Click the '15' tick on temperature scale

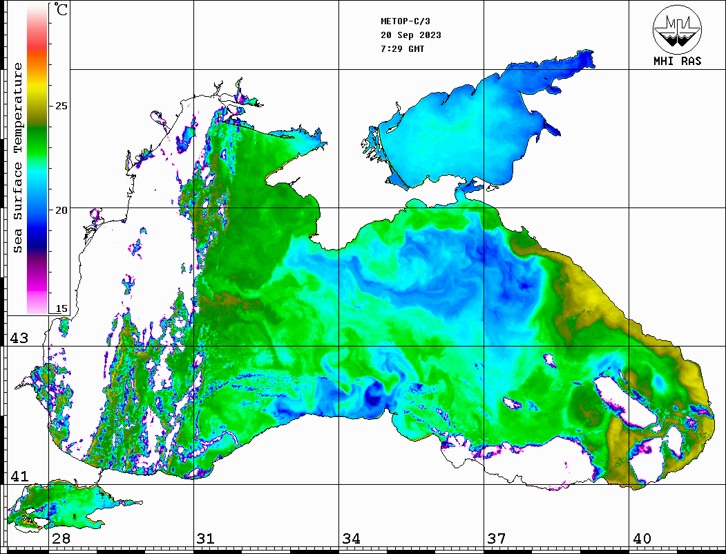pos(61,308)
